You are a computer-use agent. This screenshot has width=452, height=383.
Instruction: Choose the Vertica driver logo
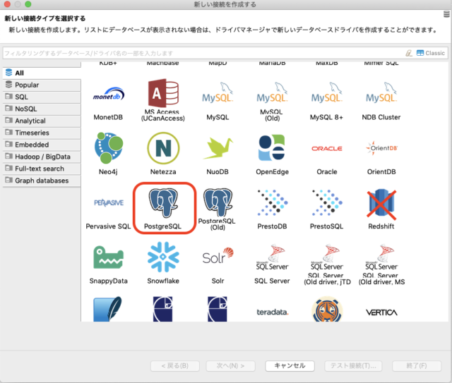pos(381,312)
